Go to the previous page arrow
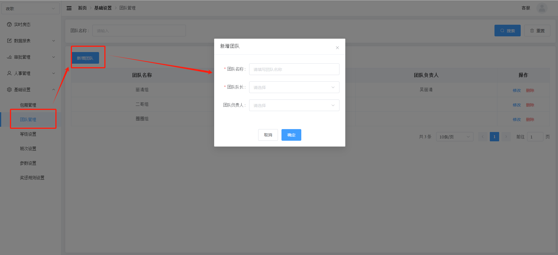This screenshot has width=558, height=255. tap(483, 137)
